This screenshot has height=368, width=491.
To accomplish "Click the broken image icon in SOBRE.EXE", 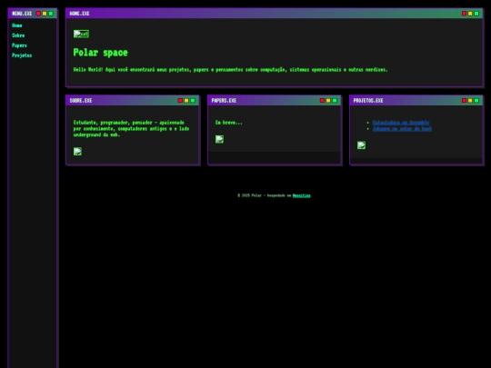I will tap(77, 152).
